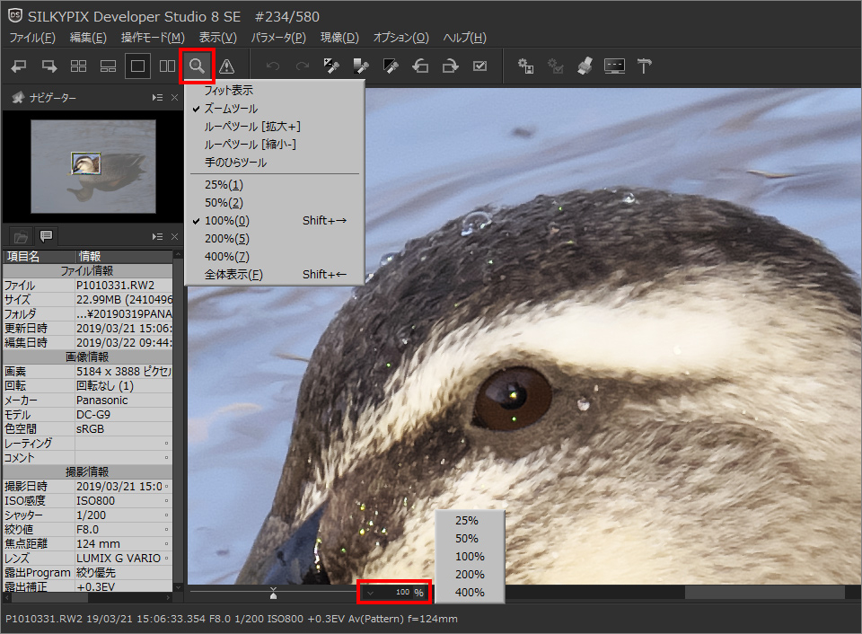Expand the navigator panel options menu
This screenshot has width=862, height=634.
157,98
